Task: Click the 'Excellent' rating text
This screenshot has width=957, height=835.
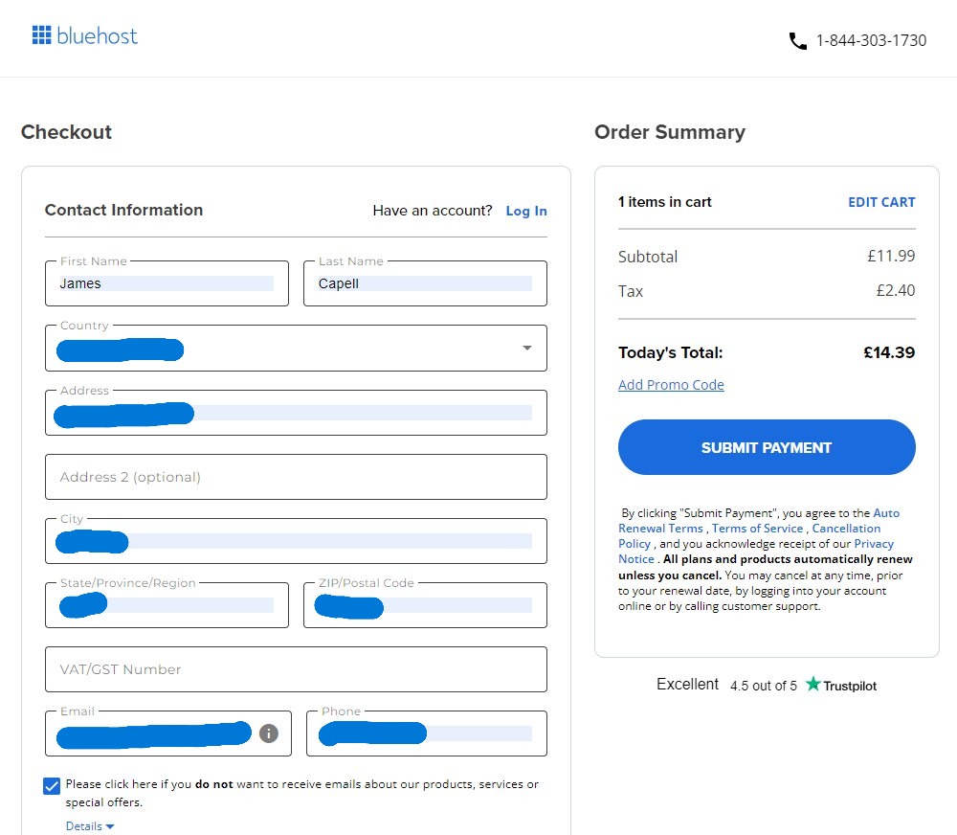Action: click(x=687, y=684)
